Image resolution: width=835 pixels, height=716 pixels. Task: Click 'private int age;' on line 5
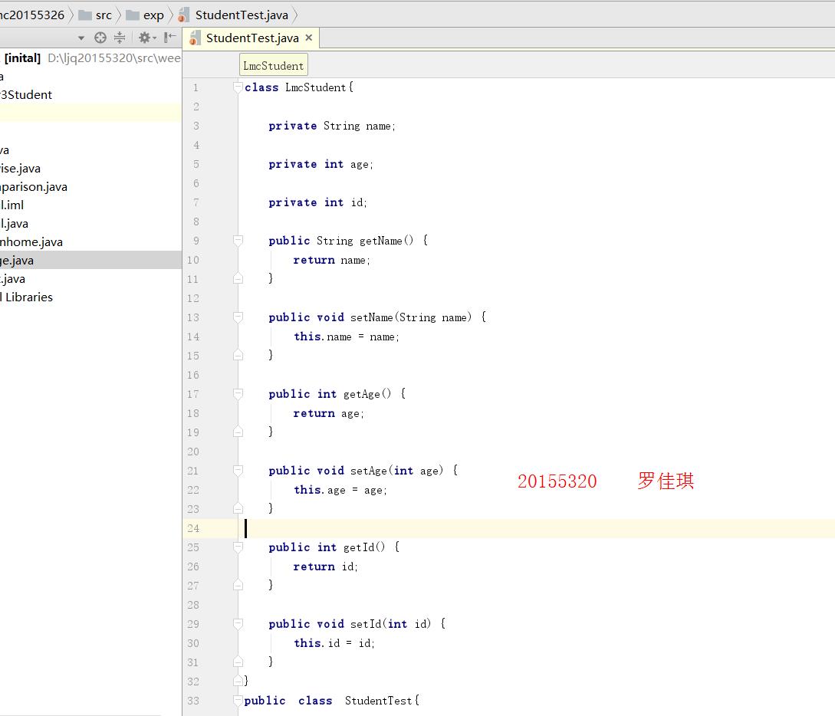[x=321, y=165]
